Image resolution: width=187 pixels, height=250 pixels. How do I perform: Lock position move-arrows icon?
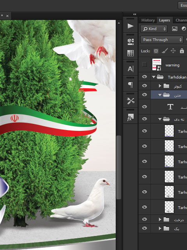click(x=173, y=51)
